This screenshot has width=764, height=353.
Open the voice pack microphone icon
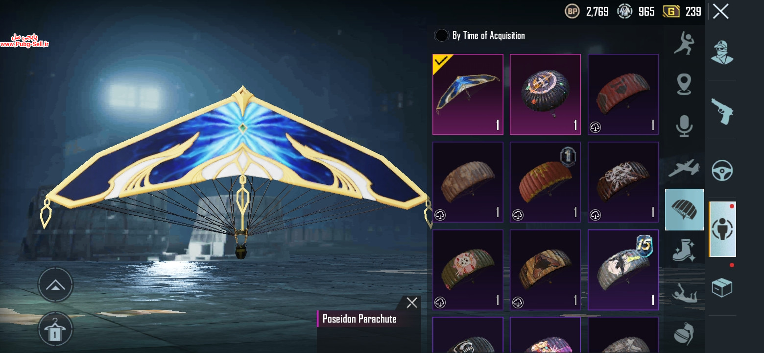click(684, 126)
